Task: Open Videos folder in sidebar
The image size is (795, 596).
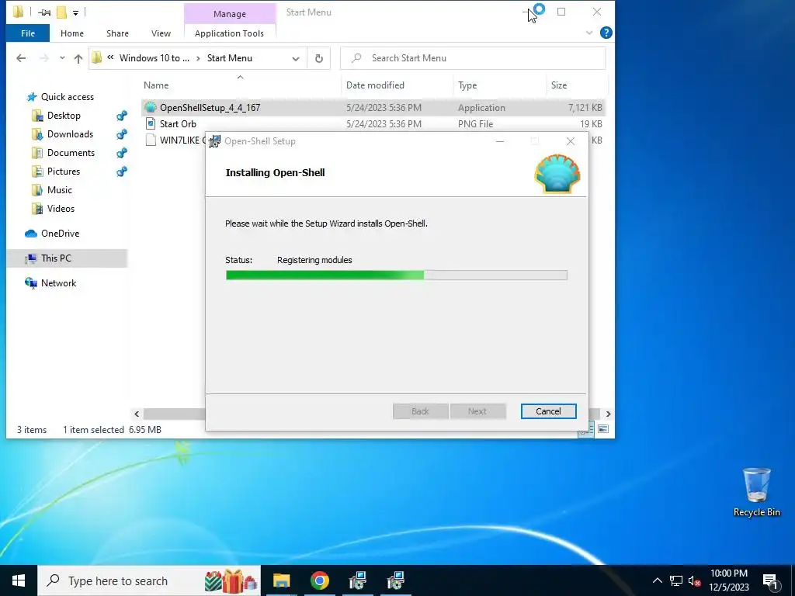Action: [61, 209]
